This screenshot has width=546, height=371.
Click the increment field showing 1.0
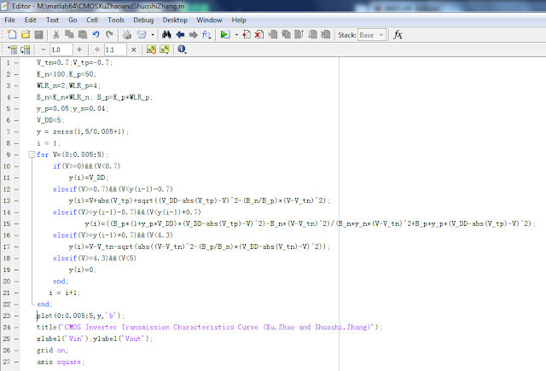(x=61, y=49)
